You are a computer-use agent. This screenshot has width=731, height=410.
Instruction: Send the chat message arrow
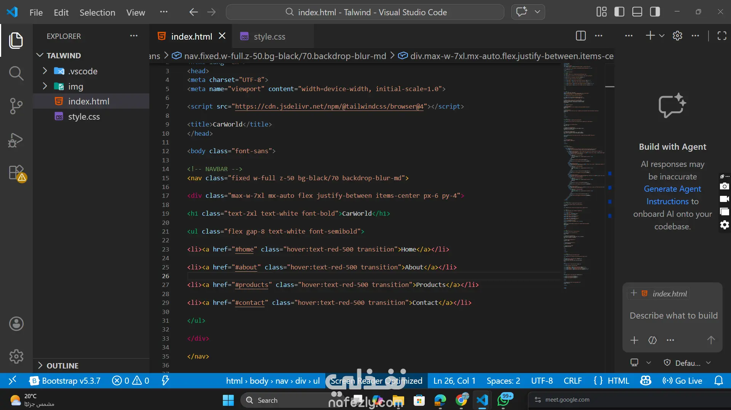click(x=711, y=340)
